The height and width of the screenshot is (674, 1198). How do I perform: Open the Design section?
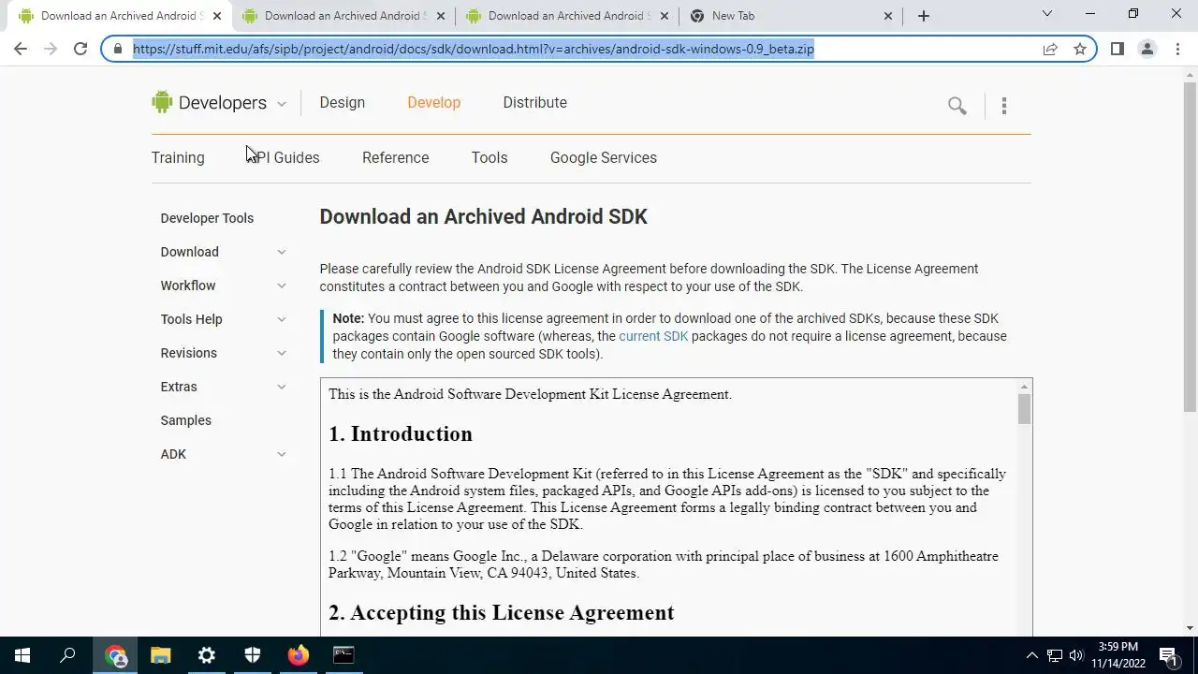coord(343,103)
